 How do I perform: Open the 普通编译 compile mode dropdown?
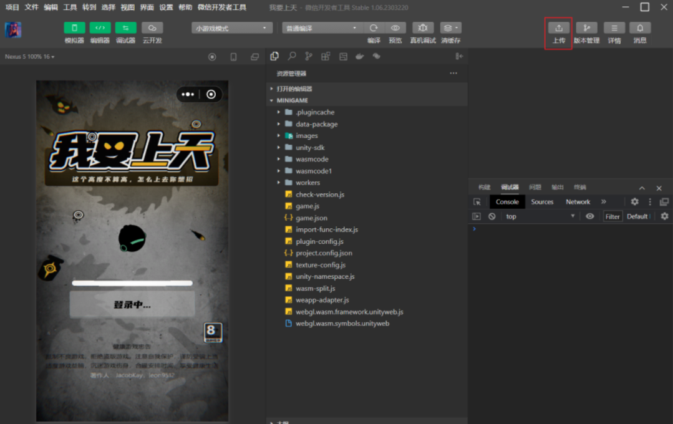[x=322, y=28]
